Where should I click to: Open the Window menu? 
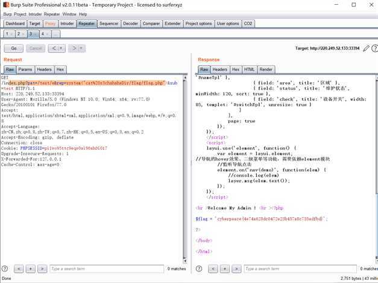tap(69, 14)
